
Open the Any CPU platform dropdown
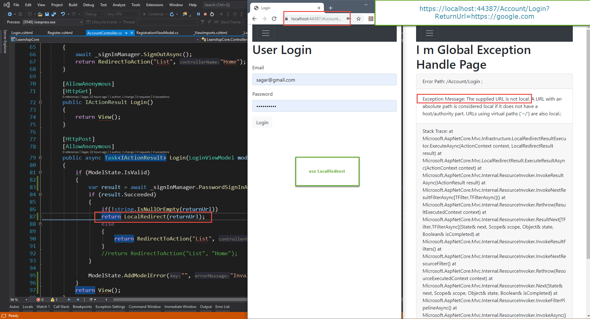click(x=122, y=14)
